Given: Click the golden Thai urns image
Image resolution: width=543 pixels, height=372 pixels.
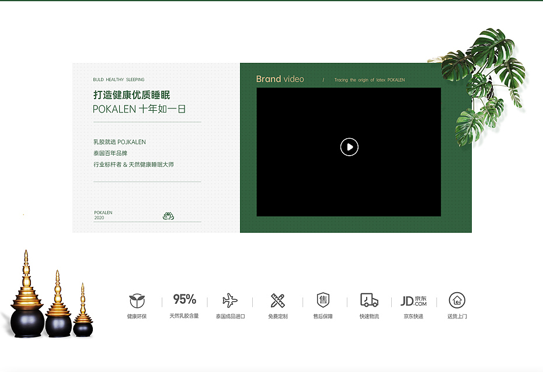Looking at the screenshot, I should [50, 294].
